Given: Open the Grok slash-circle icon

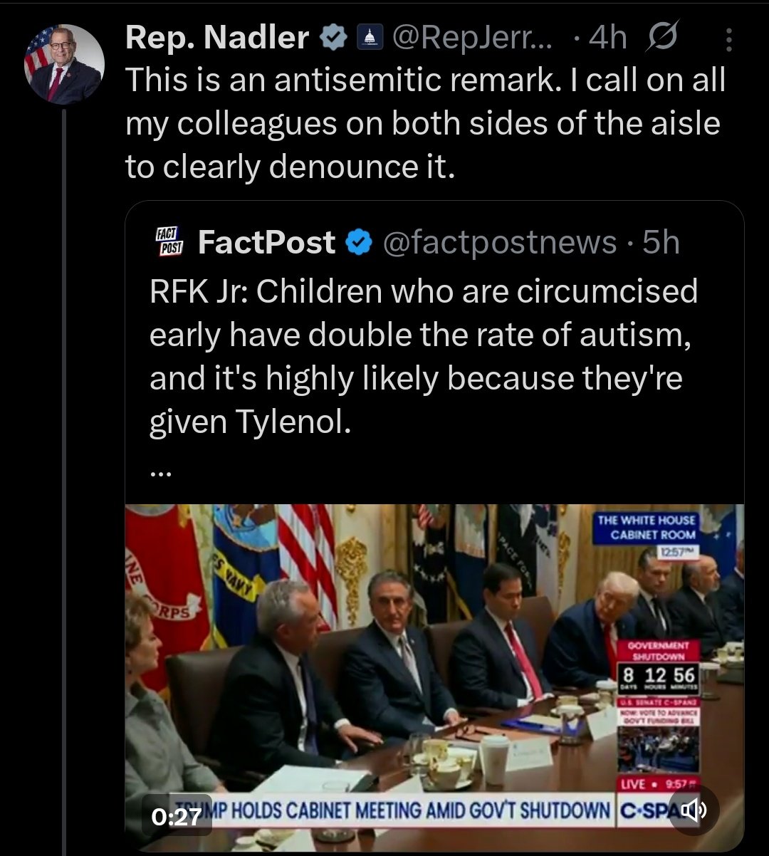Looking at the screenshot, I should [661, 38].
